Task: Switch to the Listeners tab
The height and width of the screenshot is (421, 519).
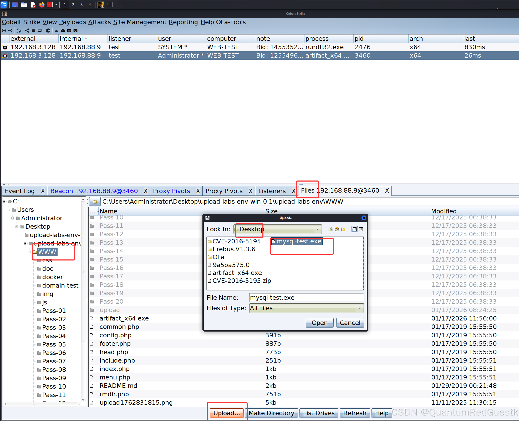Action: pos(272,191)
